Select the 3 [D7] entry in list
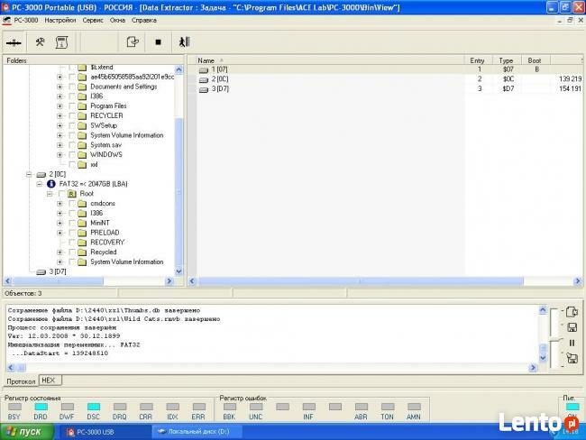 click(x=220, y=88)
